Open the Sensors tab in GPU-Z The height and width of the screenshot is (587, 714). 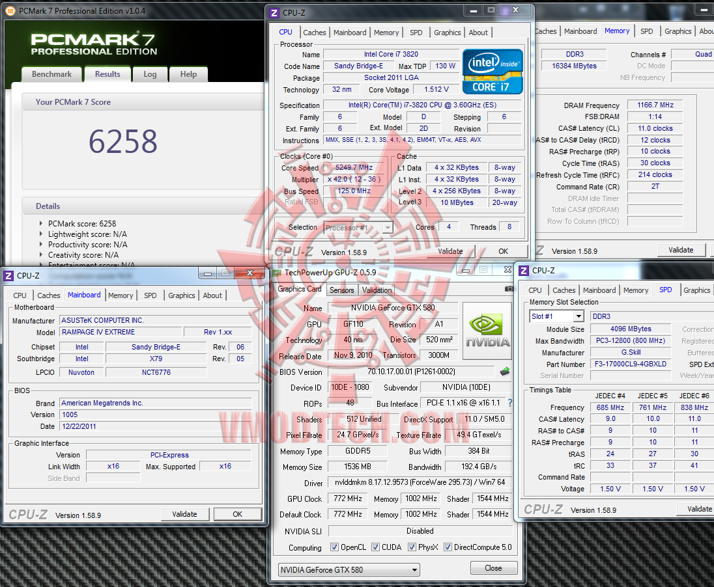pos(341,290)
